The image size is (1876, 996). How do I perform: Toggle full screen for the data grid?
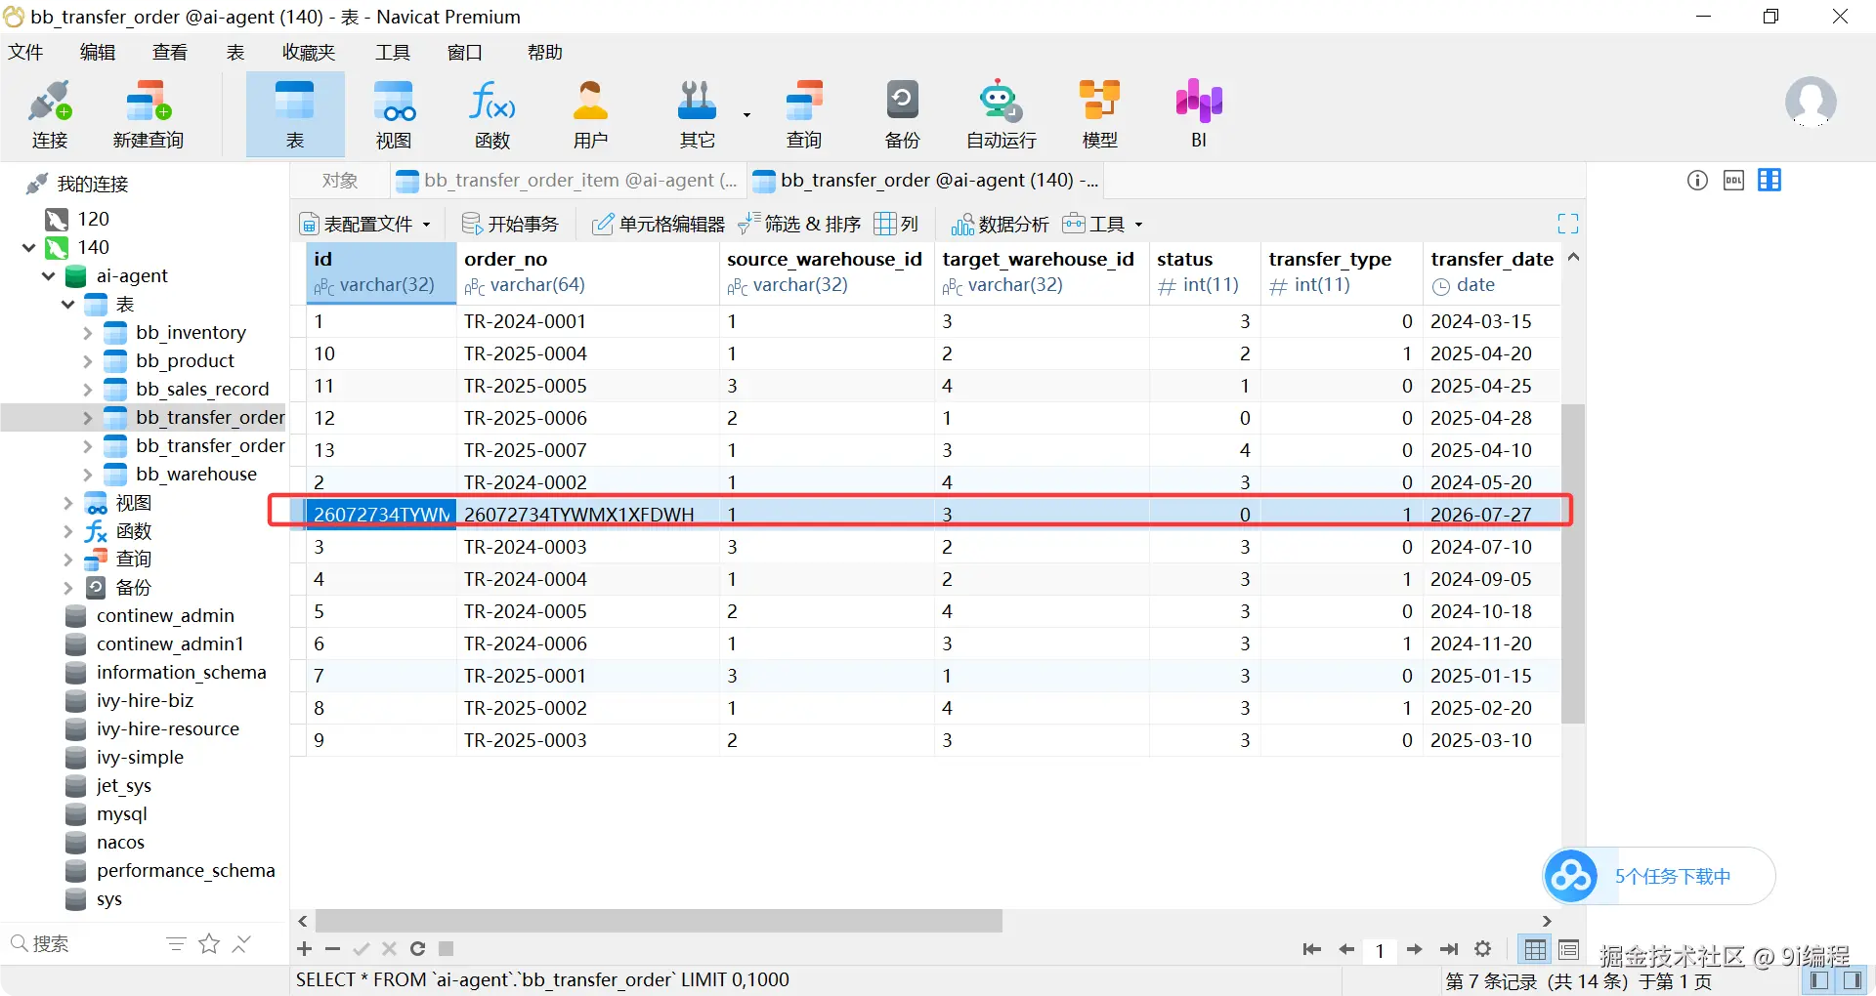[1567, 224]
